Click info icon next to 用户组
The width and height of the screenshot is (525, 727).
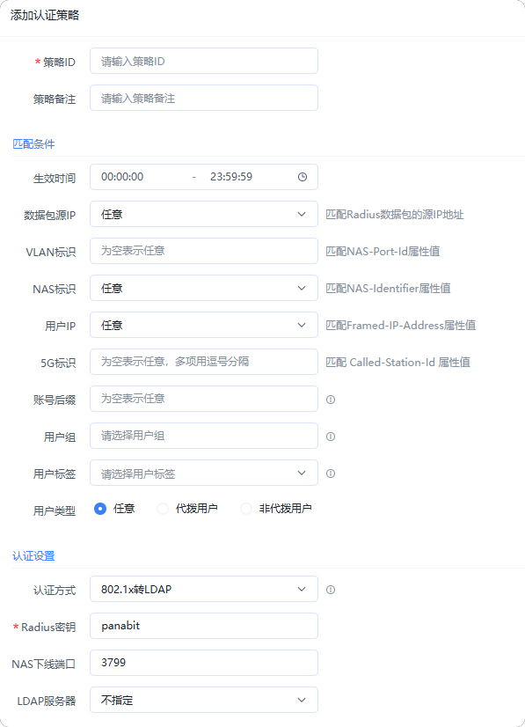point(331,437)
